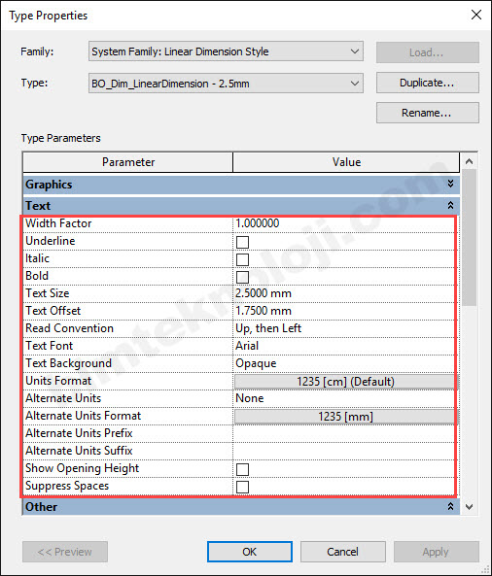Collapse the Text section chevron

tap(450, 205)
